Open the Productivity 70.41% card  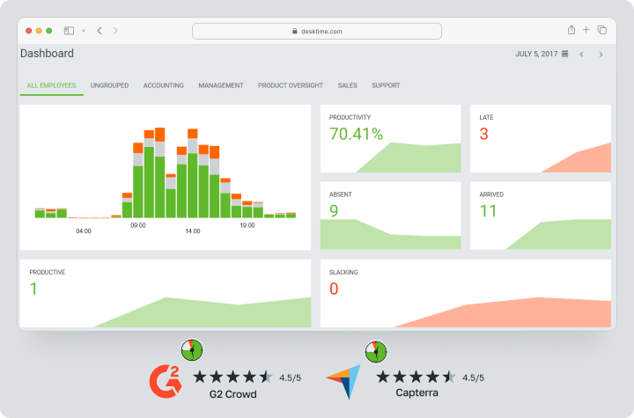390,138
